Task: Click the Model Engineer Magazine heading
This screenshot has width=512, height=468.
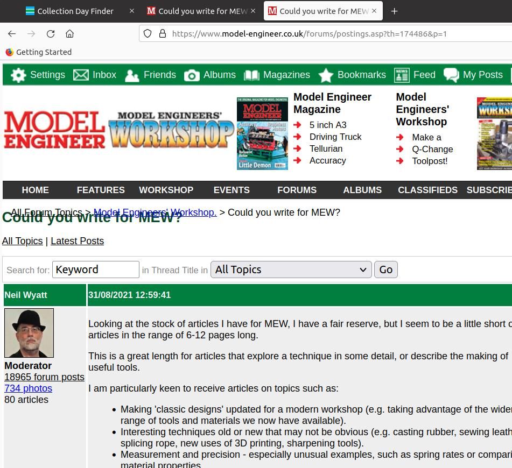Action: click(332, 103)
